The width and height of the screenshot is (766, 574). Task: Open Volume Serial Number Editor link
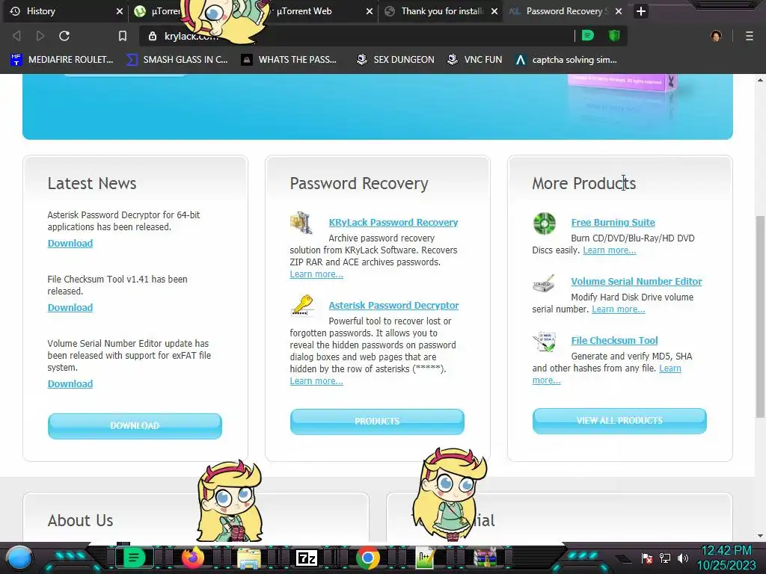click(x=637, y=282)
